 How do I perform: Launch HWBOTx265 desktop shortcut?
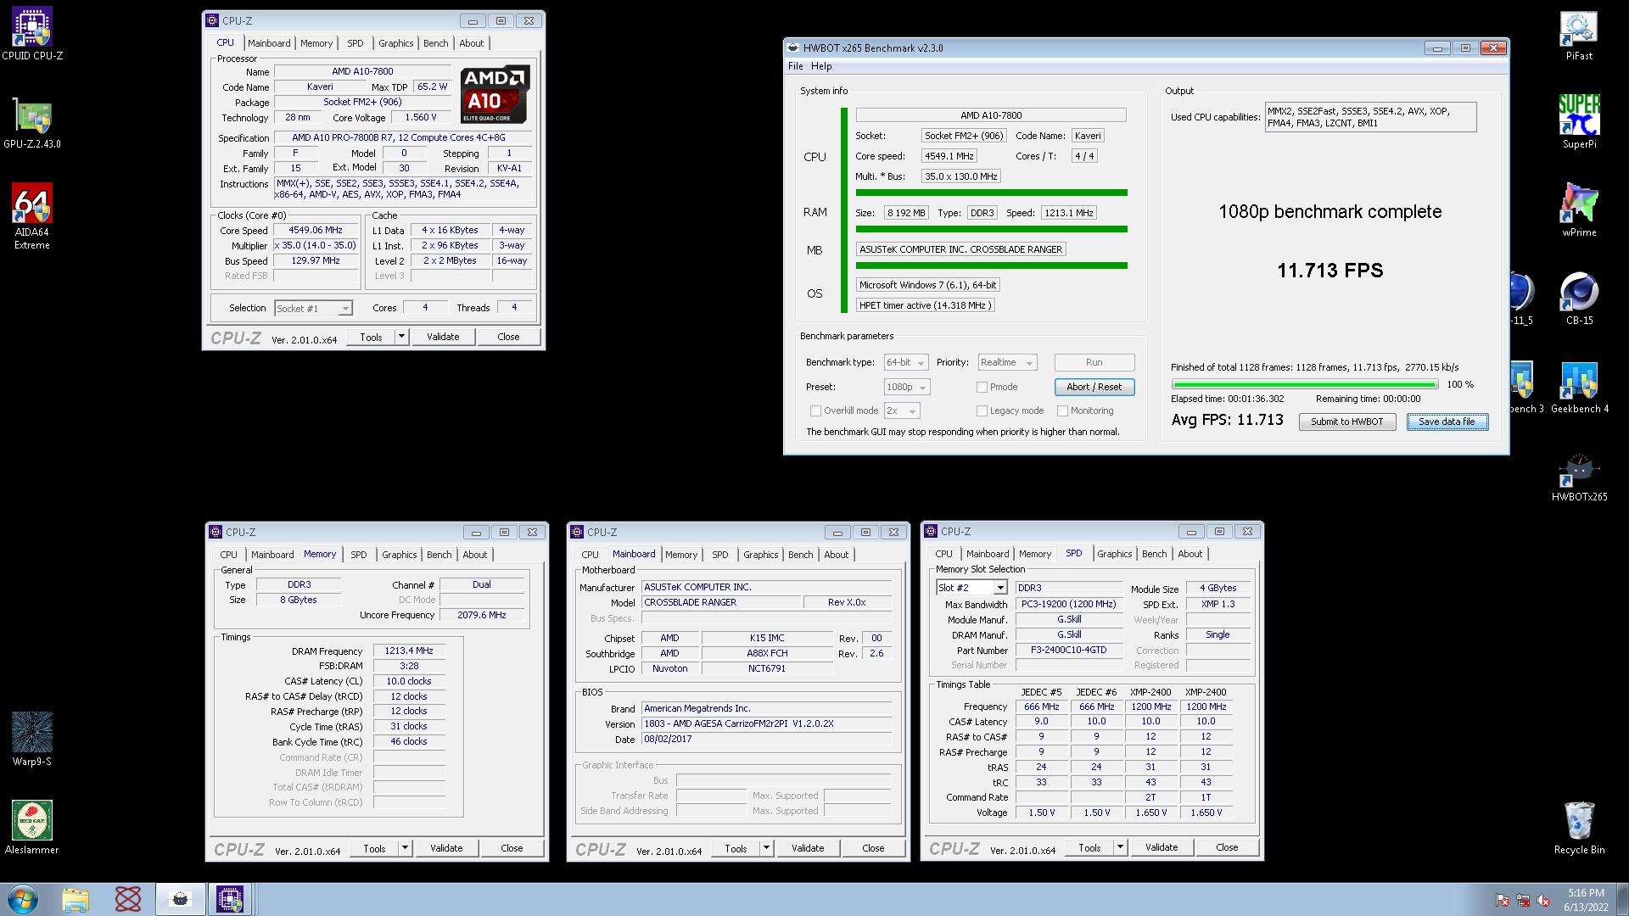point(1579,476)
